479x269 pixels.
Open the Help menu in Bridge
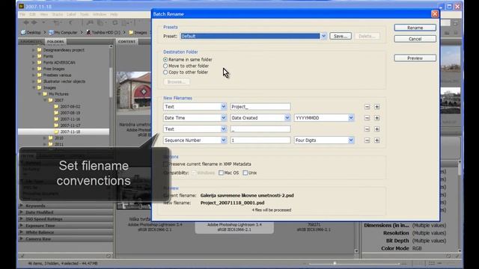pyautogui.click(x=114, y=14)
